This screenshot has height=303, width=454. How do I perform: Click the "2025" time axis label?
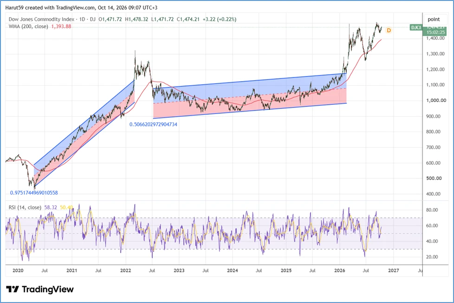(x=286, y=271)
